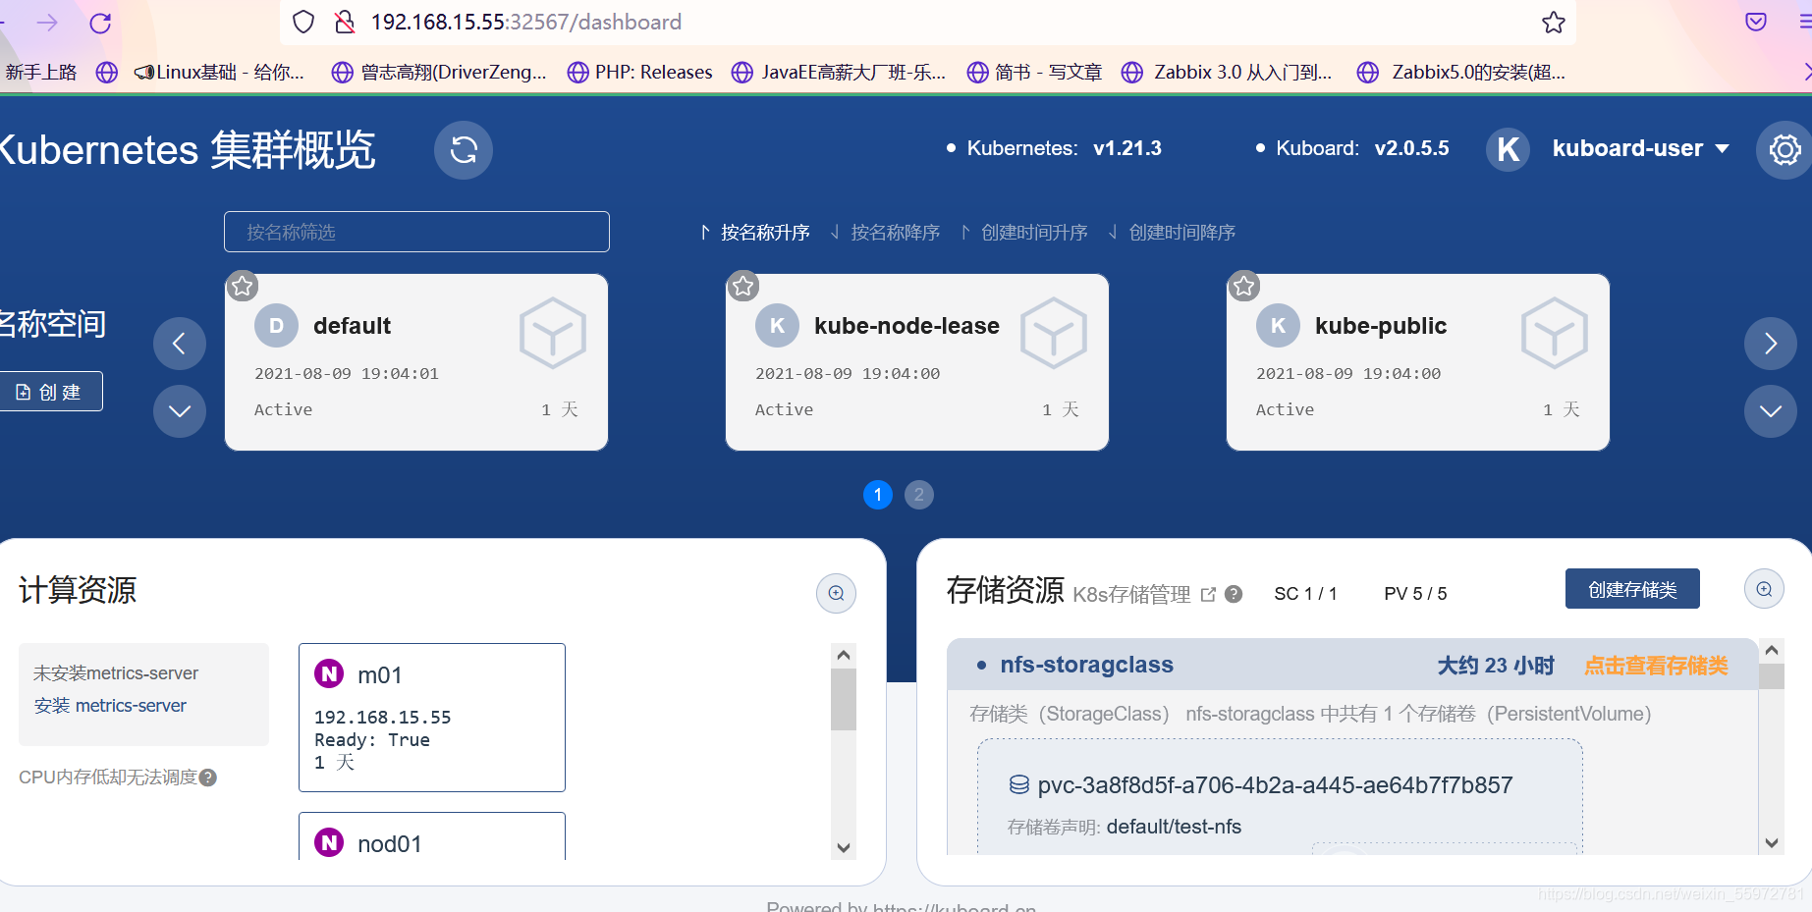
Task: Click compute panel scrollbar up arrow
Action: [843, 655]
